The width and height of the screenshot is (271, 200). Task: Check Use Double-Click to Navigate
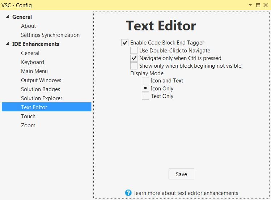tap(134, 50)
